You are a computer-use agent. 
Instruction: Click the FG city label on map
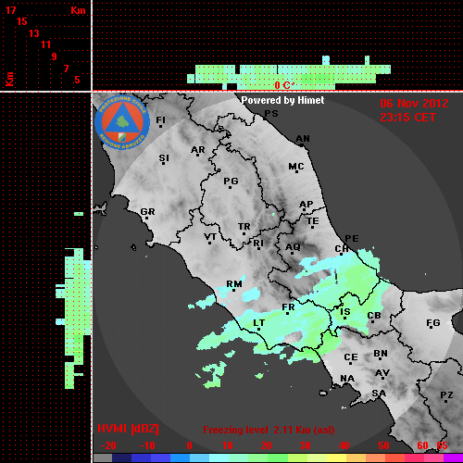433,323
